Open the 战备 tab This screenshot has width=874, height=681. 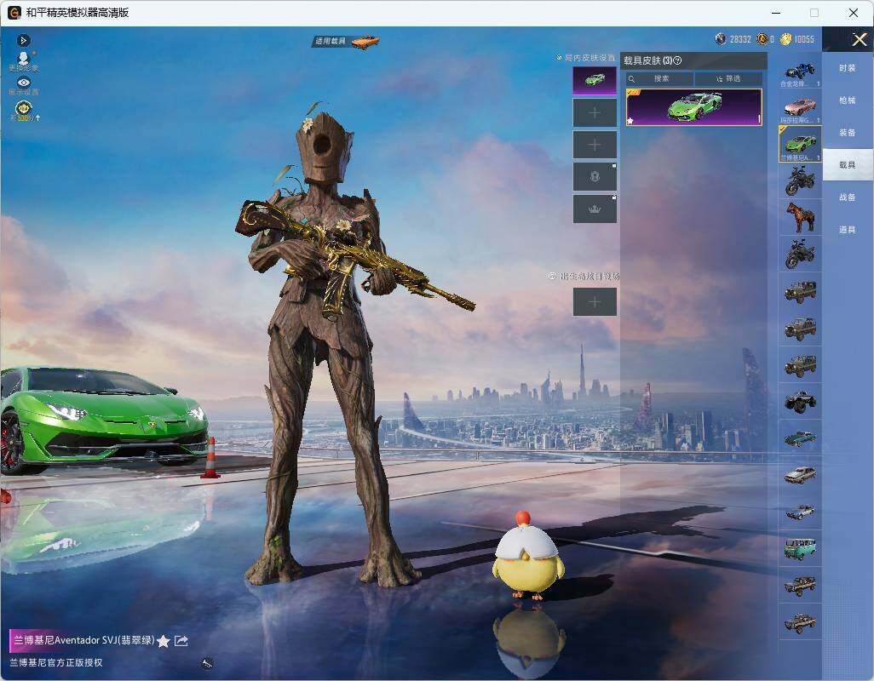(x=848, y=197)
